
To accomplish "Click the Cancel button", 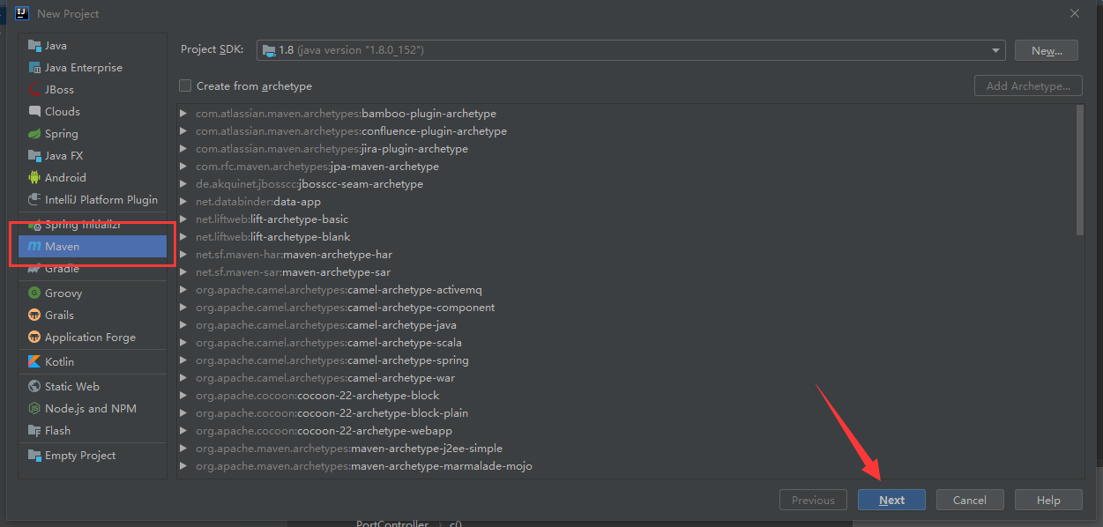I will click(x=970, y=500).
